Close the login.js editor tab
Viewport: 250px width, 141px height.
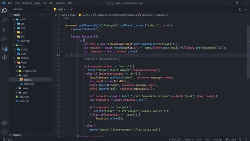[71, 9]
